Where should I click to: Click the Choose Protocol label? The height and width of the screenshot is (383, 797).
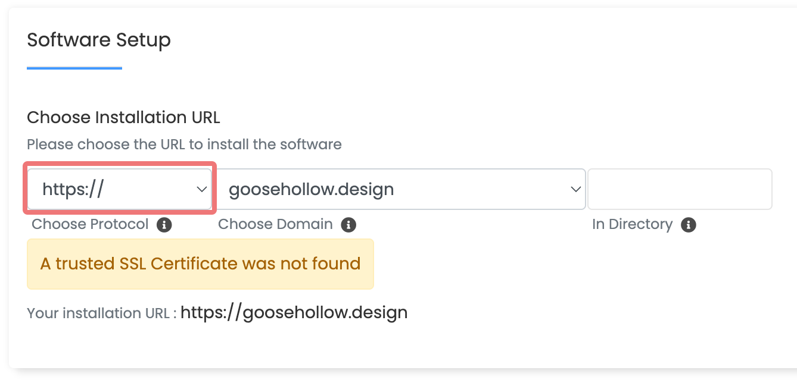coord(90,224)
